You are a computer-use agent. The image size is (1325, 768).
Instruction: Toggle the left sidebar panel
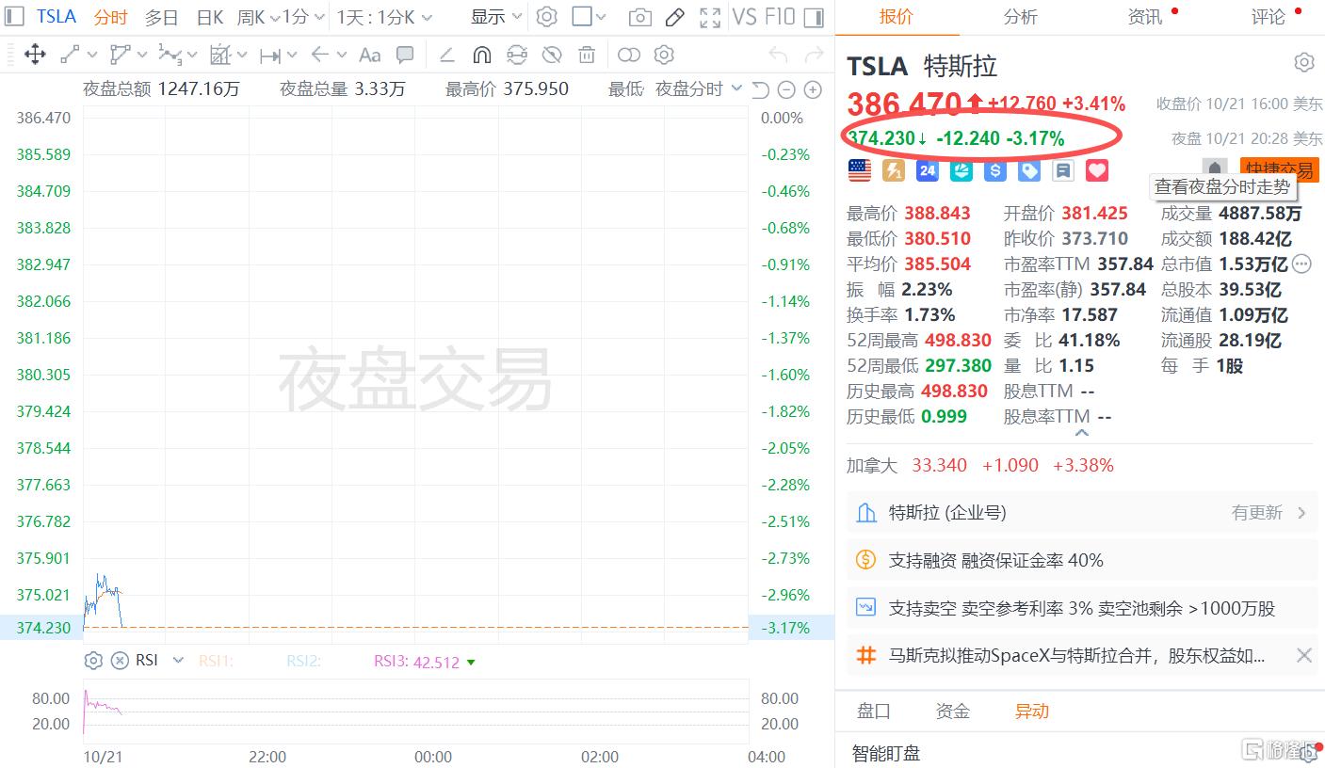click(x=15, y=17)
